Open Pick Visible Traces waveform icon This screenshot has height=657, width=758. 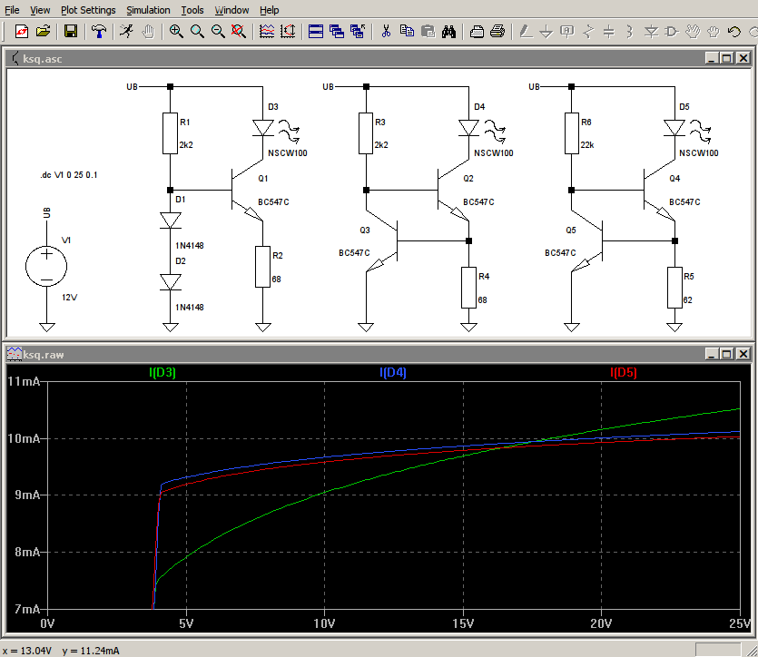pyautogui.click(x=266, y=32)
